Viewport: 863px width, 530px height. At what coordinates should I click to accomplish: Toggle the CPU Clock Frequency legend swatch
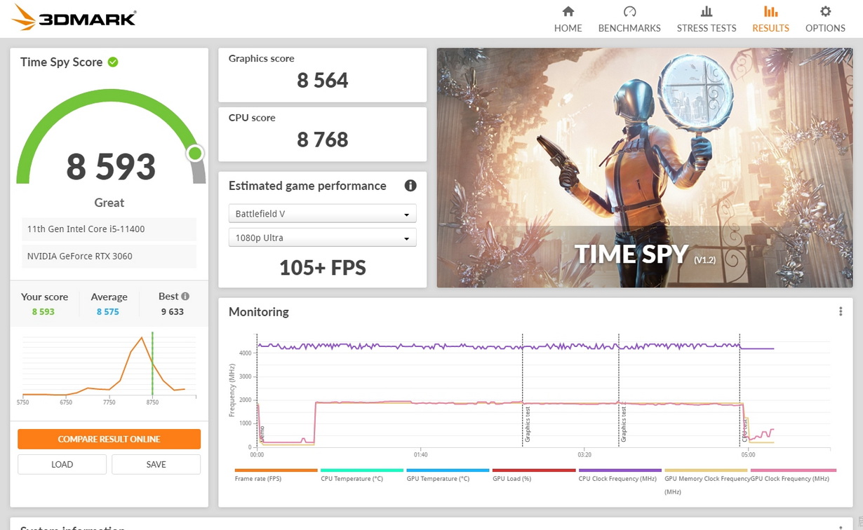(x=620, y=470)
